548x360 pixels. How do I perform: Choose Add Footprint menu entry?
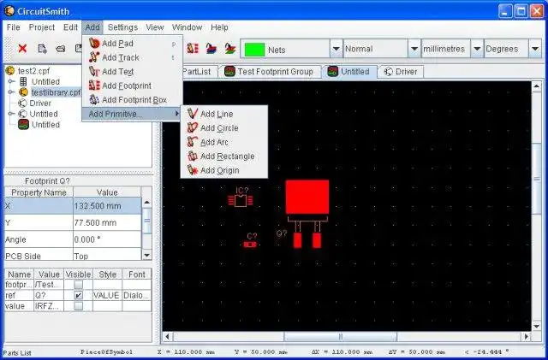[132, 86]
